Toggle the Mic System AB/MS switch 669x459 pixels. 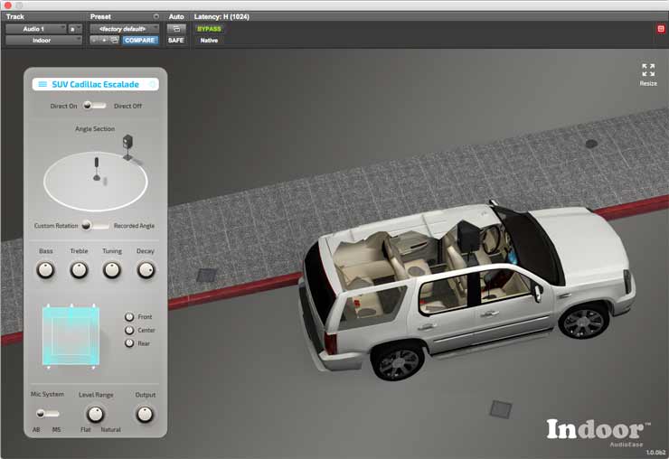point(47,413)
